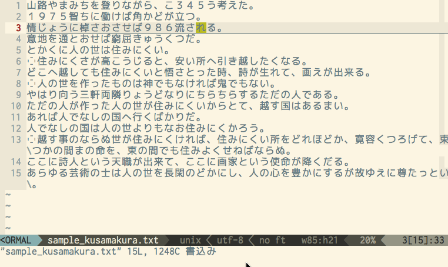The height and width of the screenshot is (267, 448).
Task: Click the full-width space marker starting line 8
Action: tap(32, 84)
